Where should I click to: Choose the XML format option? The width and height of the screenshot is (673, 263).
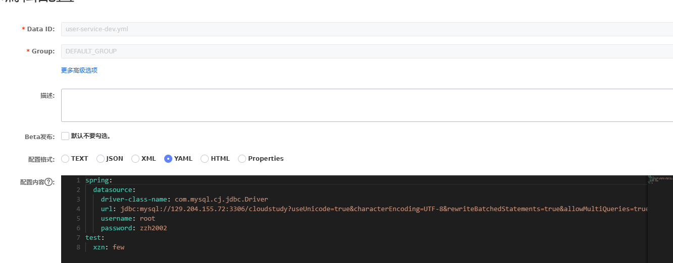point(135,159)
